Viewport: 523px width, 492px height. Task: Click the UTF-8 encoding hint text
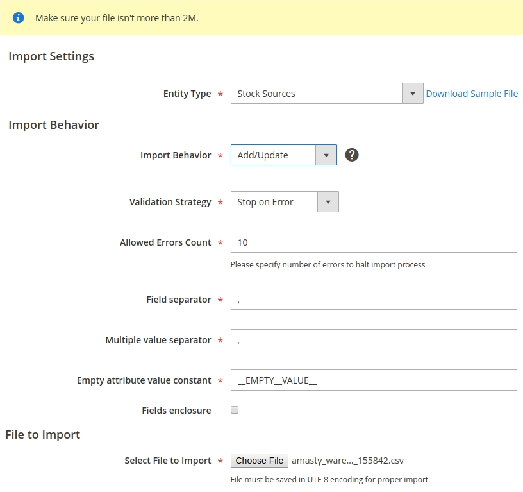329,479
